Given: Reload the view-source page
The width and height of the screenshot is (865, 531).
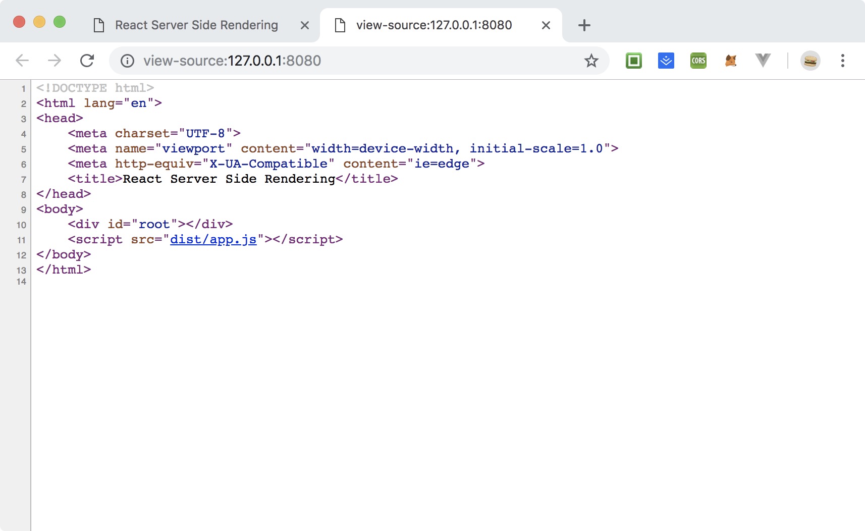Looking at the screenshot, I should coord(87,61).
